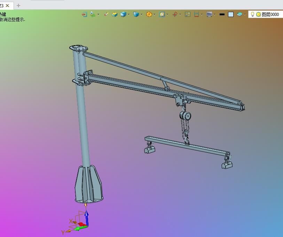Viewport: 283px width, 237px height.
Task: Click the orange faceted sphere icon
Action: (x=149, y=14)
